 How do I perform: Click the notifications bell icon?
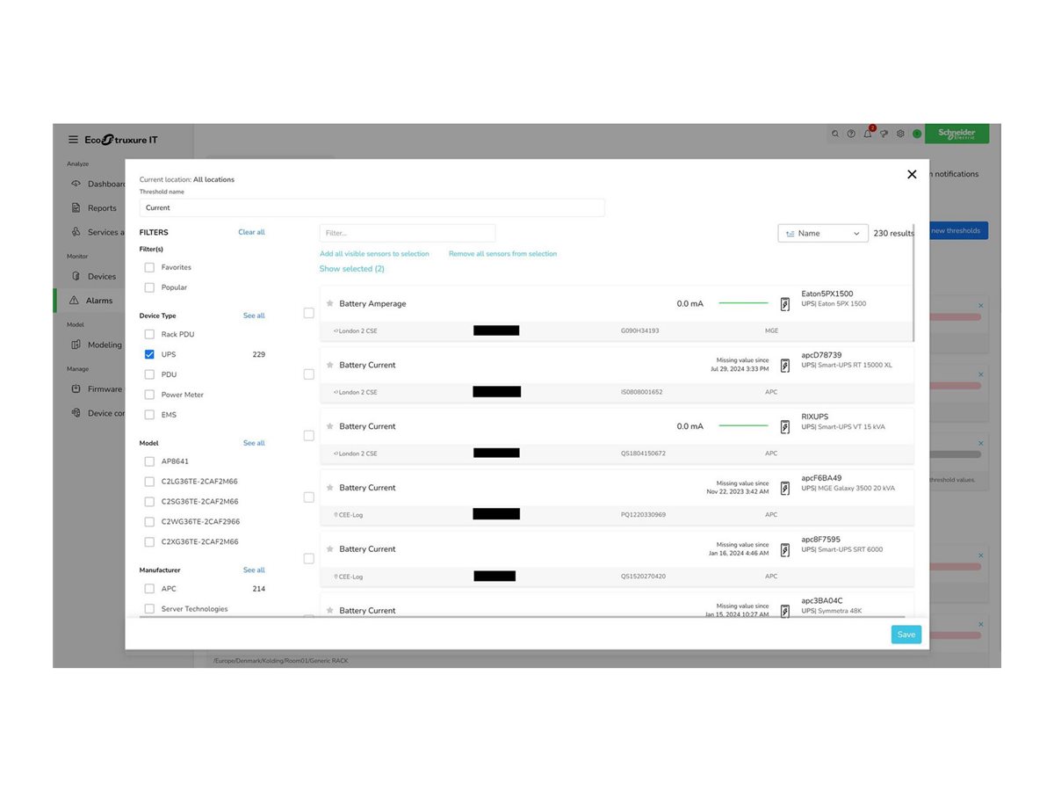tap(868, 134)
